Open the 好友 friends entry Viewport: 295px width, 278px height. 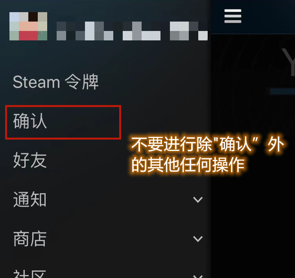pyautogui.click(x=30, y=160)
